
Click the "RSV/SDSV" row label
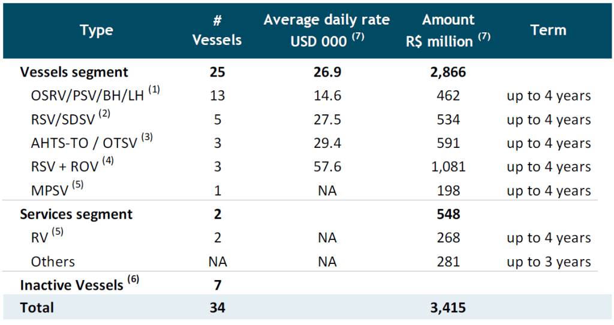[63, 120]
